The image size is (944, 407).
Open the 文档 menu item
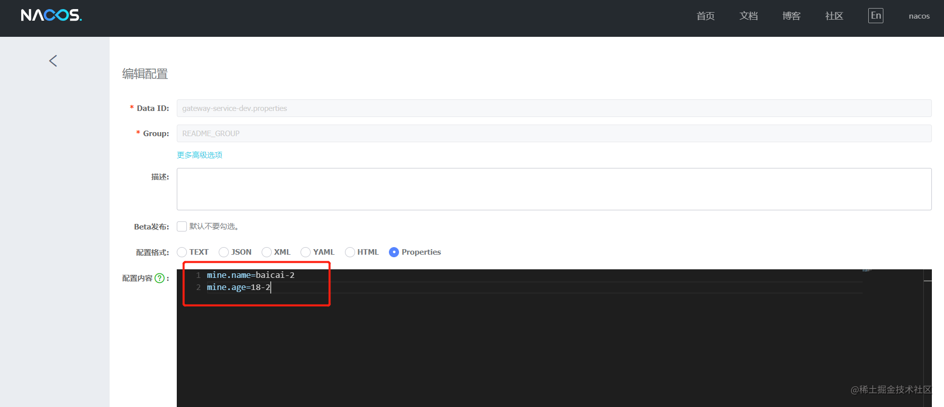[749, 16]
